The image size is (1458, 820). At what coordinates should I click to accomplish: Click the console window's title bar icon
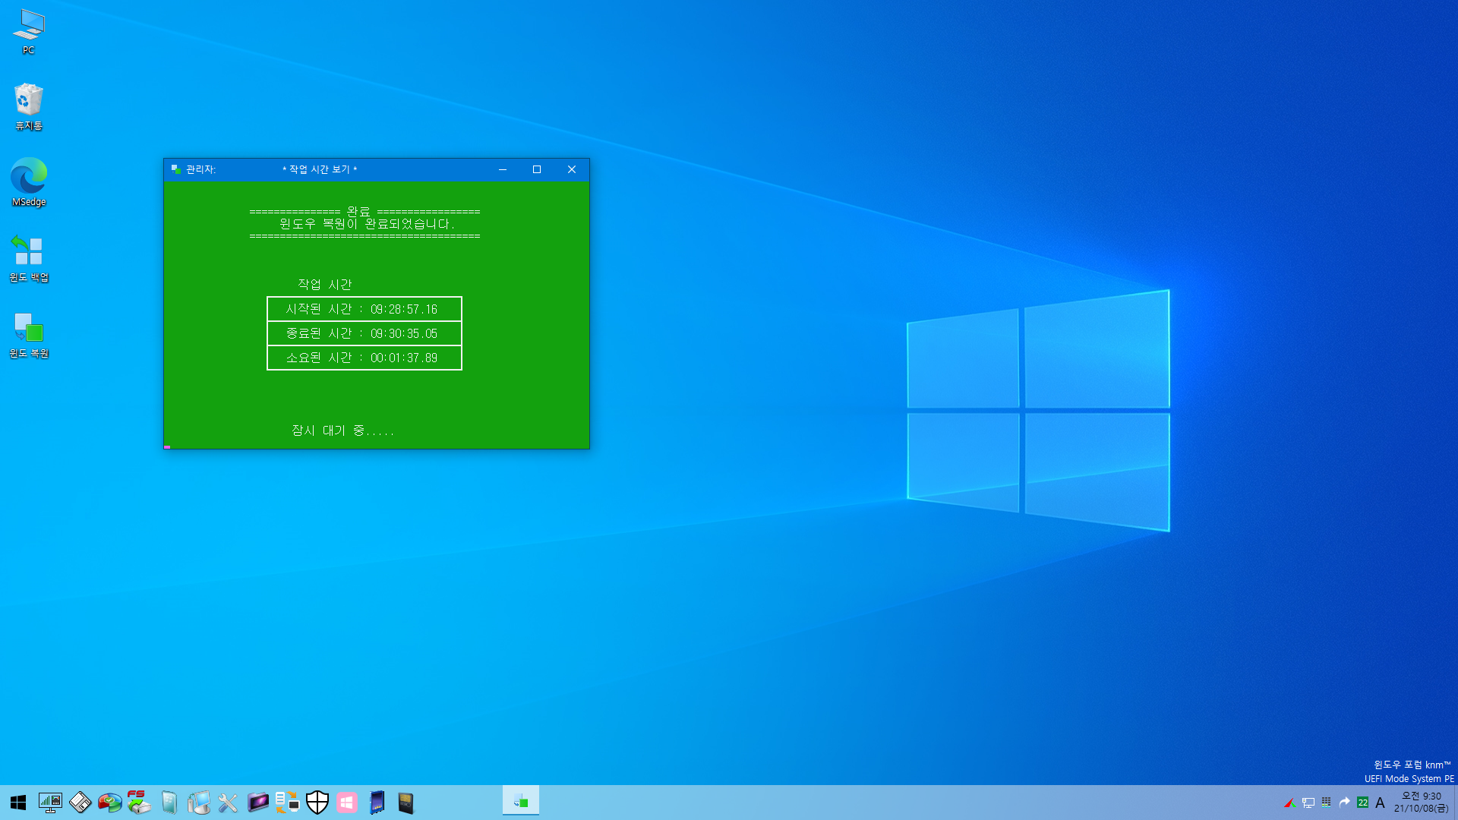(176, 169)
